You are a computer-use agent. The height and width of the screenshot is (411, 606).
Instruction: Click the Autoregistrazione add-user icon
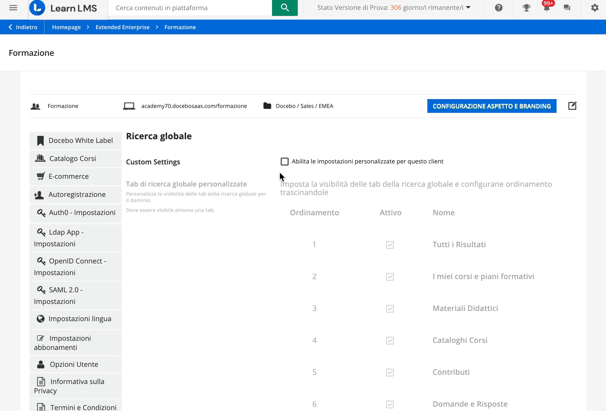39,195
